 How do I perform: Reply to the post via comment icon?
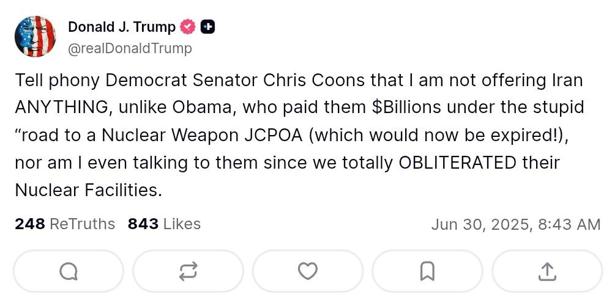coord(68,271)
